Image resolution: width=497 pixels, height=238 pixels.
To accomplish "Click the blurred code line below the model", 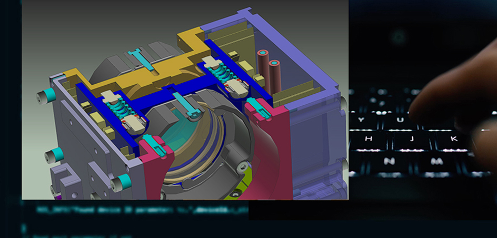I will coord(142,210).
